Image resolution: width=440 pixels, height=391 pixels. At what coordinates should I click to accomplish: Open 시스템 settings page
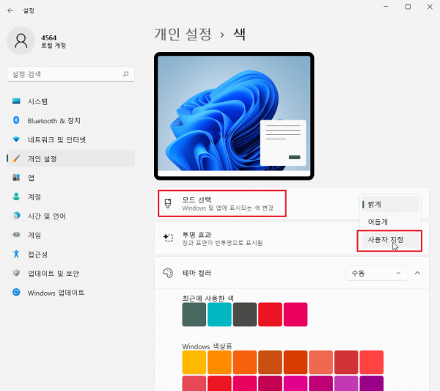(x=70, y=101)
